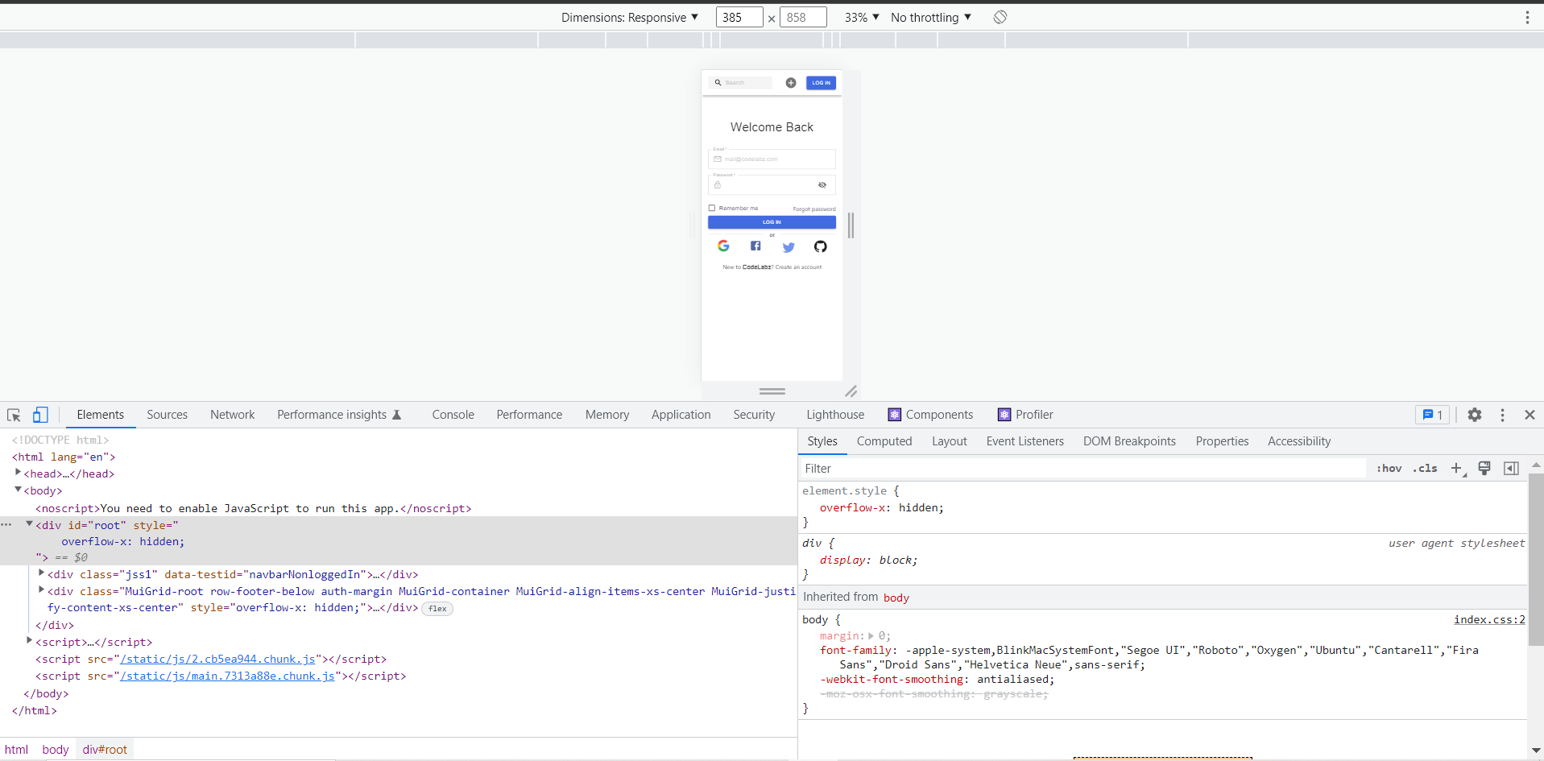Open the Dimensions: Responsive dropdown
This screenshot has width=1544, height=761.
(x=631, y=17)
